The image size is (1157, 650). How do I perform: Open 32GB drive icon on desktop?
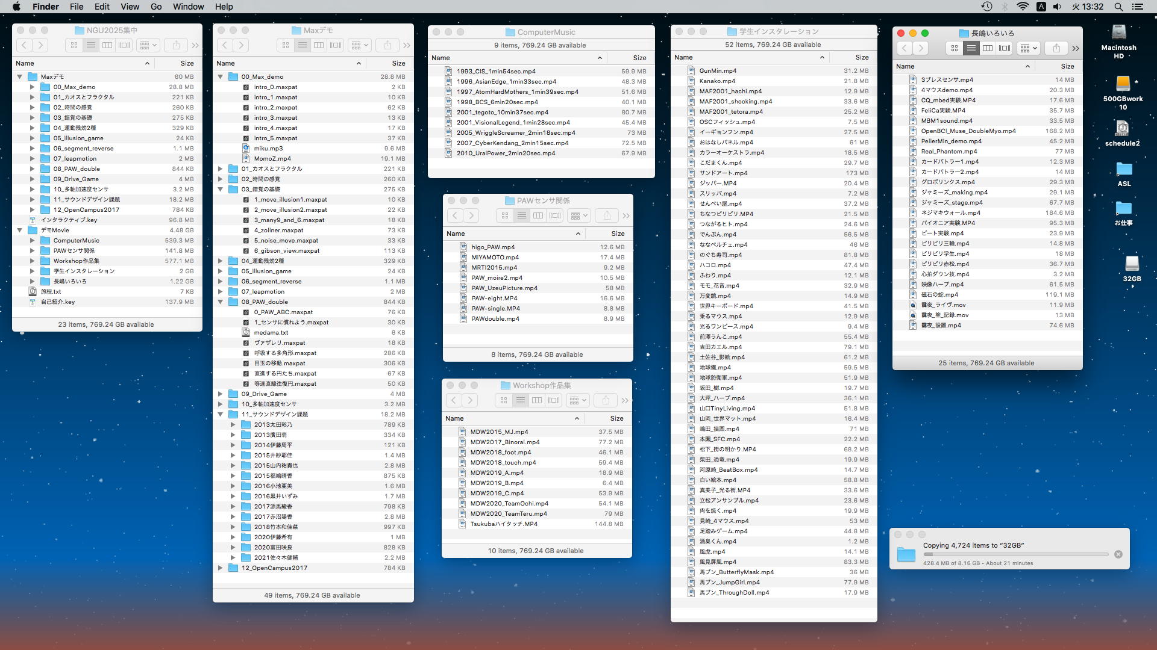1132,265
